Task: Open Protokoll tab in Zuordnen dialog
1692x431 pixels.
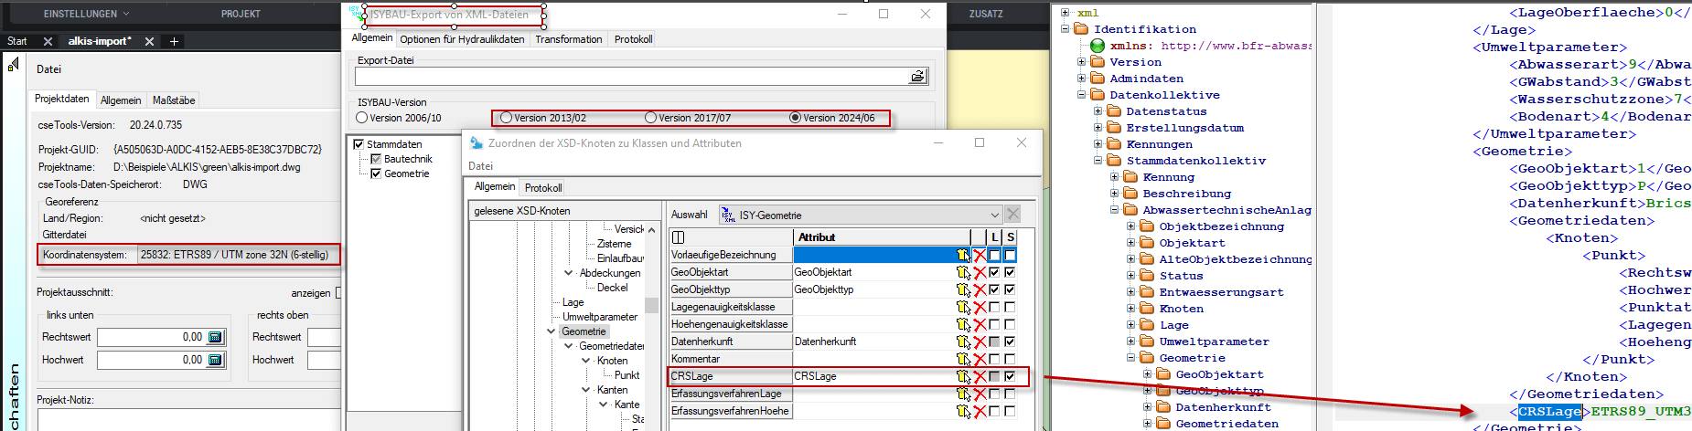Action: pos(543,187)
